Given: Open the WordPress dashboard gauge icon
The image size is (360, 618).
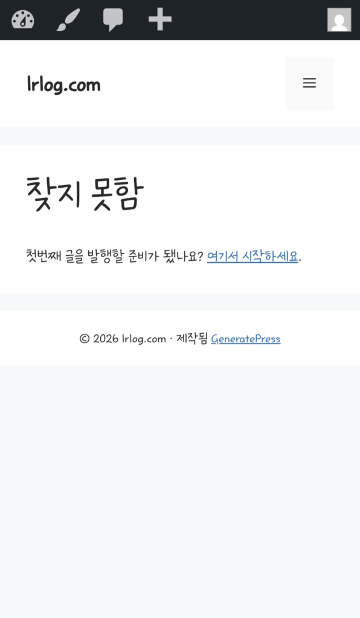Looking at the screenshot, I should [x=22, y=20].
